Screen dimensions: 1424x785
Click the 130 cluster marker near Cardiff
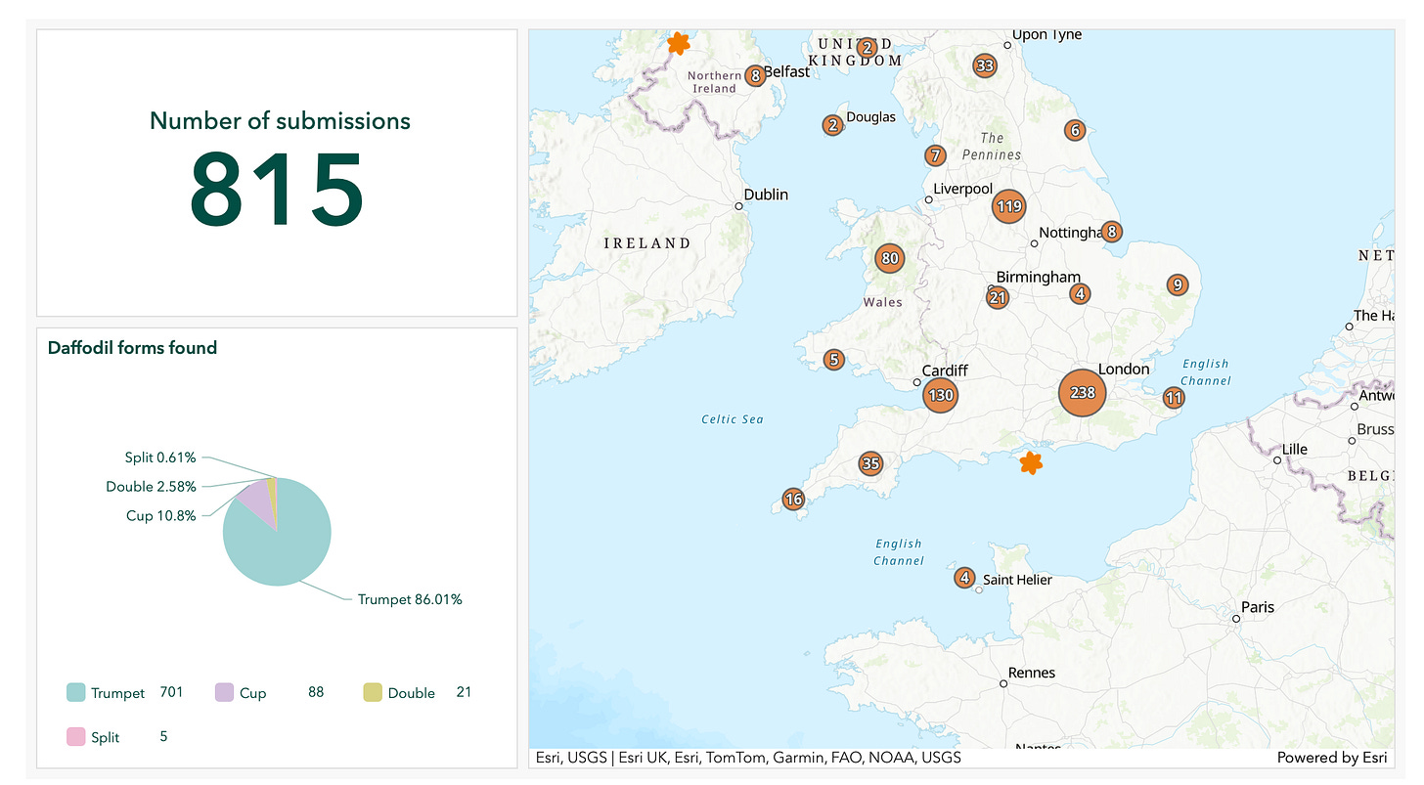(940, 396)
